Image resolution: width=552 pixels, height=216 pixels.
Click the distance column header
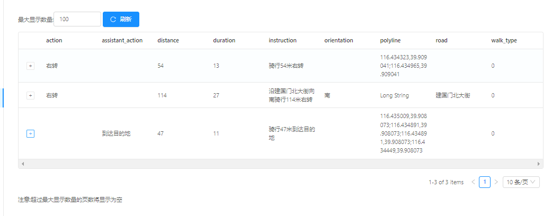168,40
